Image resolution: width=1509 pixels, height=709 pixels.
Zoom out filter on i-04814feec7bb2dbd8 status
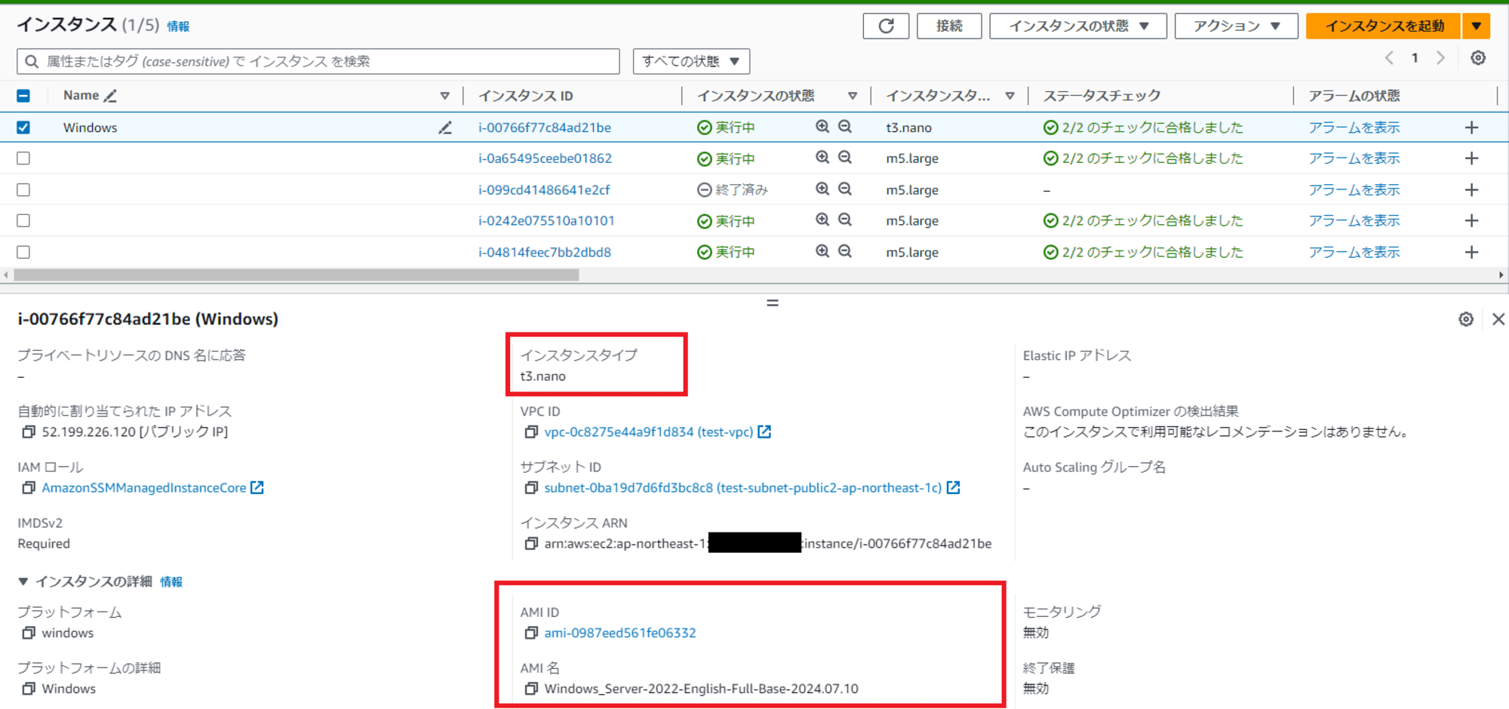pos(845,251)
